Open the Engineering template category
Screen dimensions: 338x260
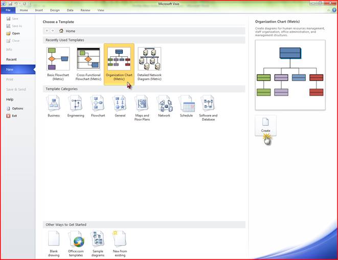pos(76,106)
